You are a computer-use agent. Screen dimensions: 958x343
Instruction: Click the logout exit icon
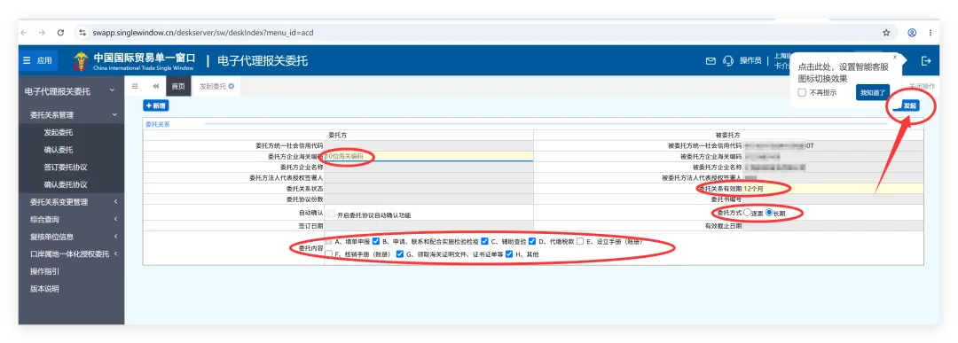pos(926,60)
